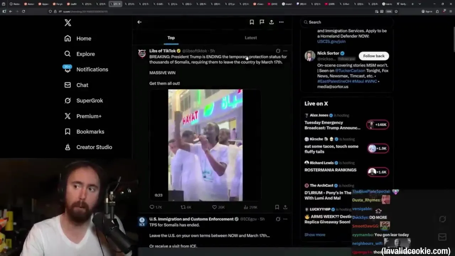Open Explore in the sidebar
The height and width of the screenshot is (256, 455).
pyautogui.click(x=80, y=54)
